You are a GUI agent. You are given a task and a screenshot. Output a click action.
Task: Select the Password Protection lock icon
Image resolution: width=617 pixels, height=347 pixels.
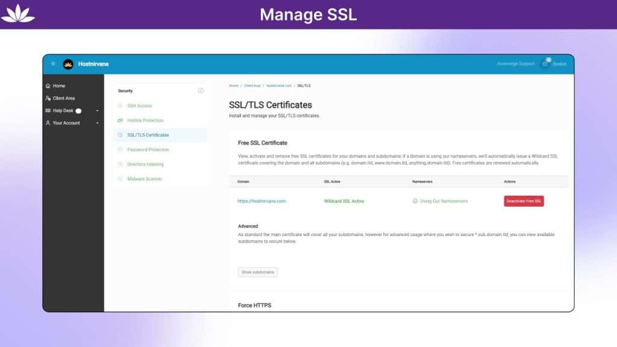tap(119, 149)
